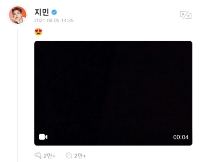Visit the profile via the 지민 username
Screen dimensions: 200x162
click(x=41, y=12)
